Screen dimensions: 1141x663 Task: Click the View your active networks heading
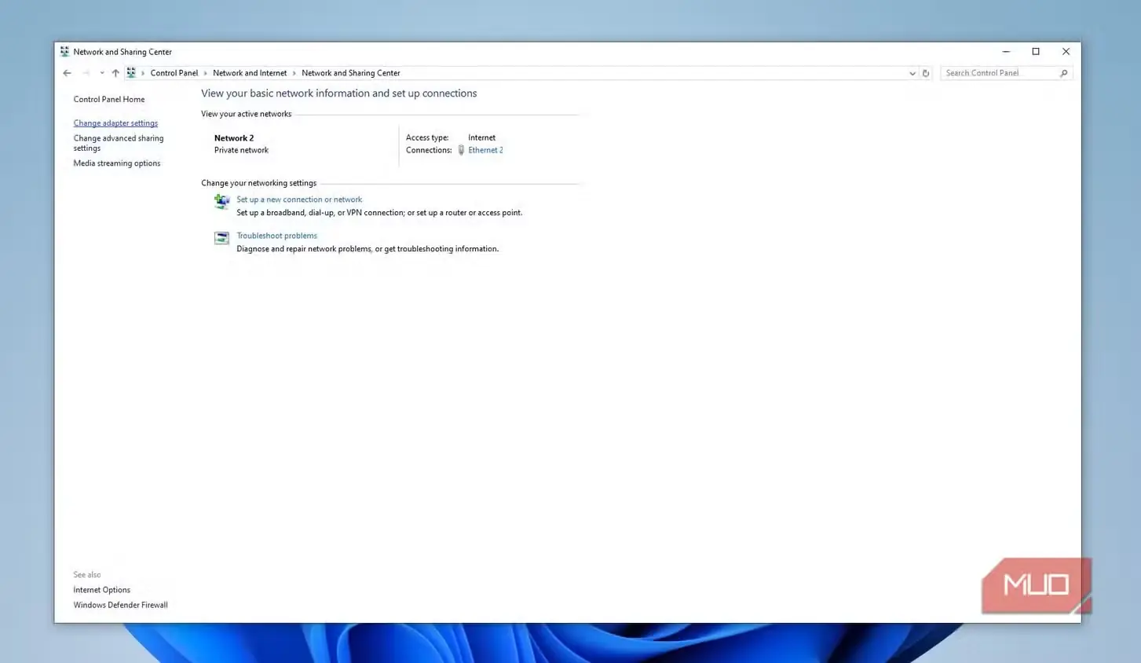coord(246,114)
